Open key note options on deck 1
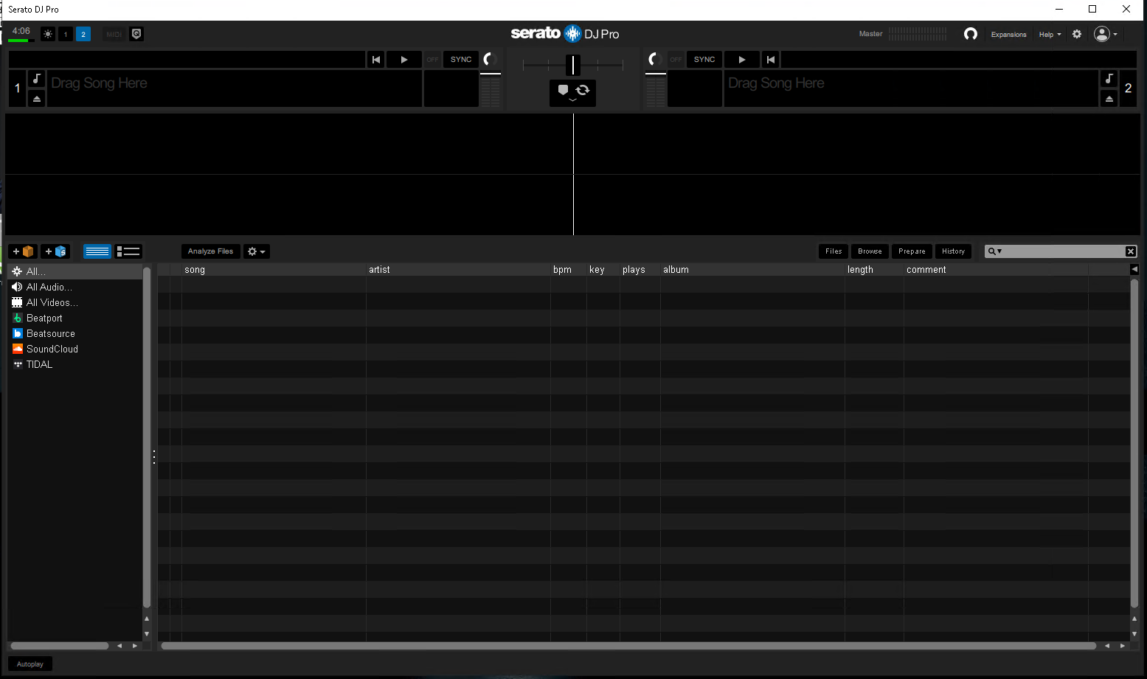 [37, 78]
